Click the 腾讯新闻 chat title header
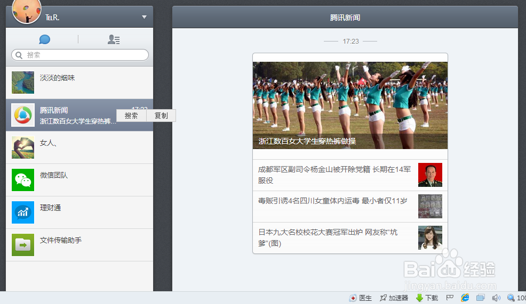The width and height of the screenshot is (526, 304). click(x=345, y=18)
